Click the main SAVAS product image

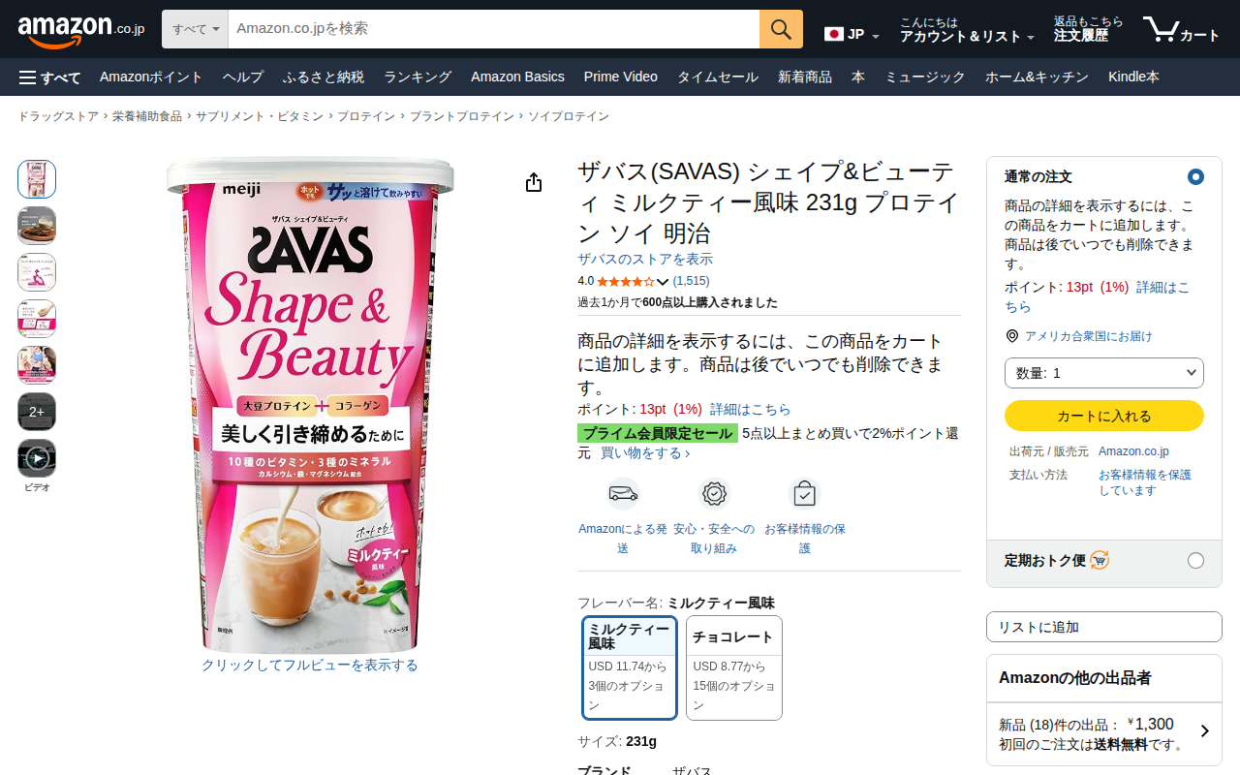pos(310,405)
